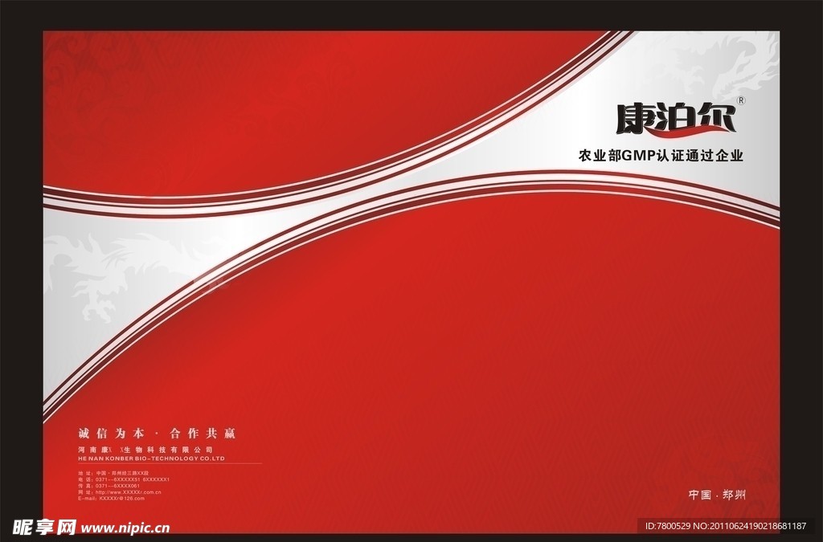823x542 pixels.
Task: Click HE NAN KONBER BIO-TECHNOLOGY CO.LTD text
Action: click(x=151, y=458)
